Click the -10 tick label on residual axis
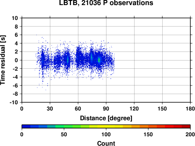The image size is (195, 146). tap(14, 102)
